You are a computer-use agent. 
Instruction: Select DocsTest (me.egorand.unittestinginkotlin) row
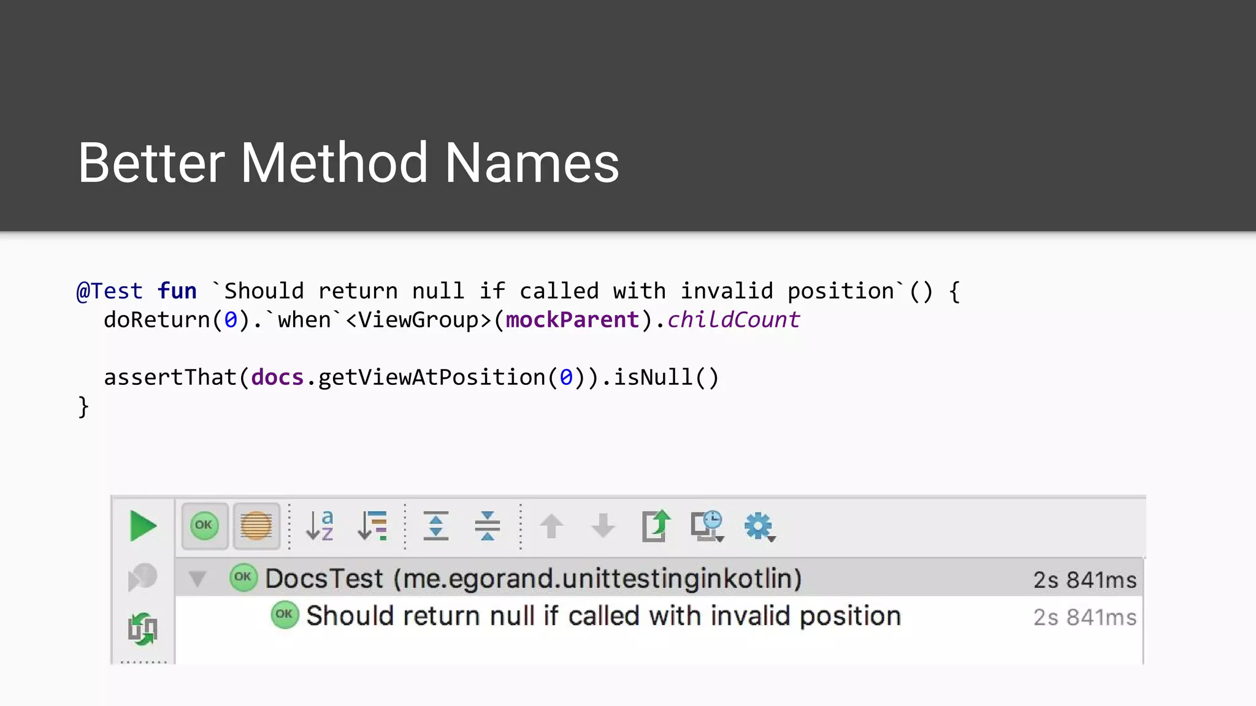pyautogui.click(x=659, y=578)
